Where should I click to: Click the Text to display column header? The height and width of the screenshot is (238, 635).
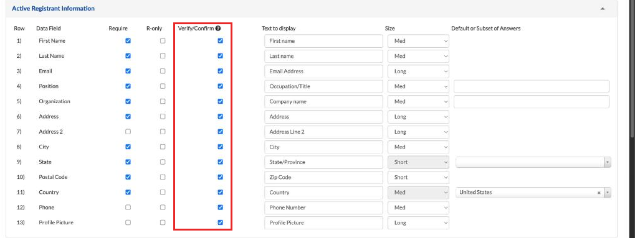tap(279, 29)
